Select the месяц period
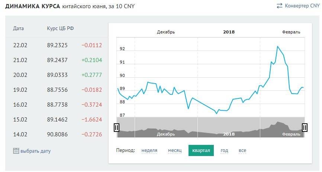322x172 pixels. pyautogui.click(x=175, y=150)
